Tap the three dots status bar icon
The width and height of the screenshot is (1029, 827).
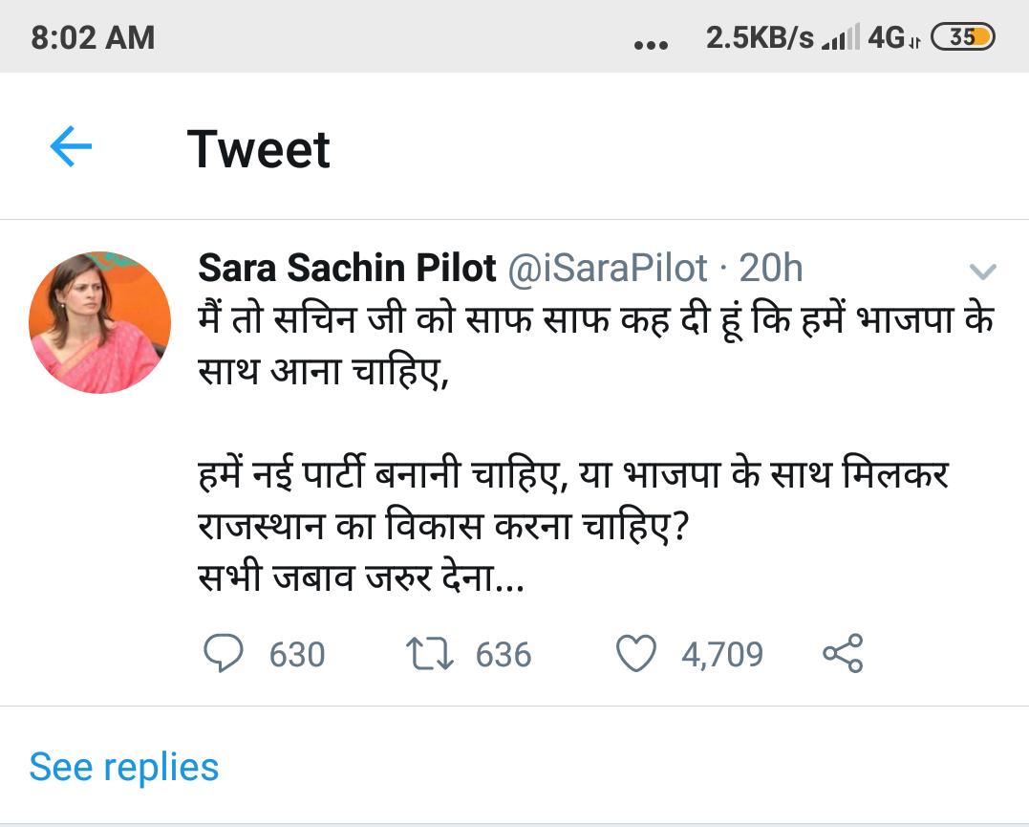pos(651,44)
